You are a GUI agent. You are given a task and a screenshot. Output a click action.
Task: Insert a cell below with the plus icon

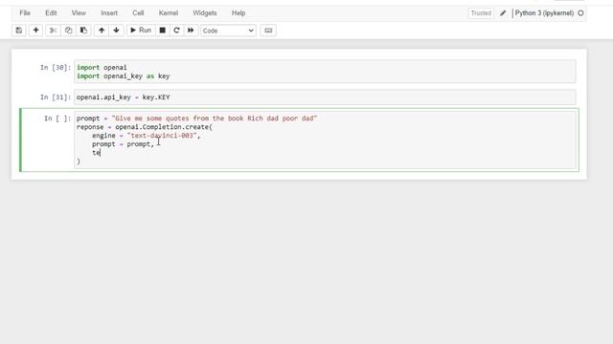pyautogui.click(x=35, y=31)
